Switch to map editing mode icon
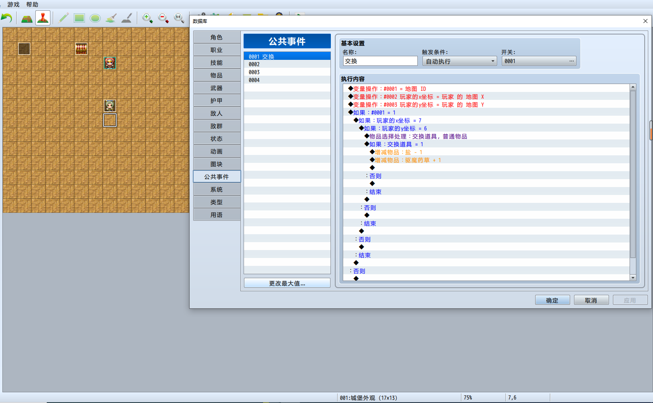Image resolution: width=653 pixels, height=403 pixels. [27, 18]
